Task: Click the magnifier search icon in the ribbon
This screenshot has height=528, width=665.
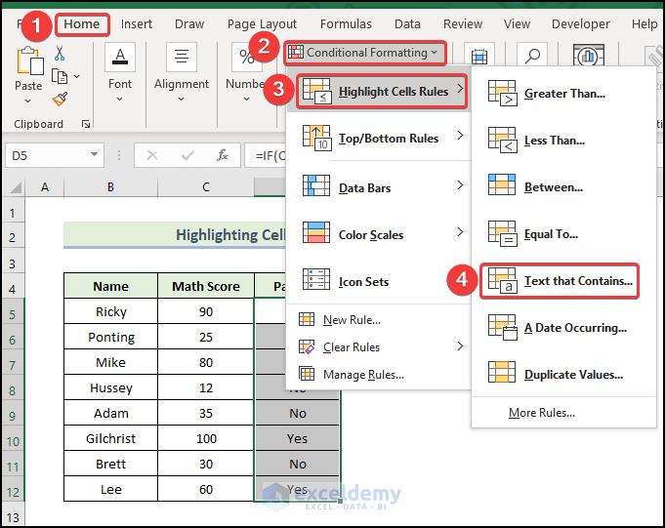Action: click(532, 56)
